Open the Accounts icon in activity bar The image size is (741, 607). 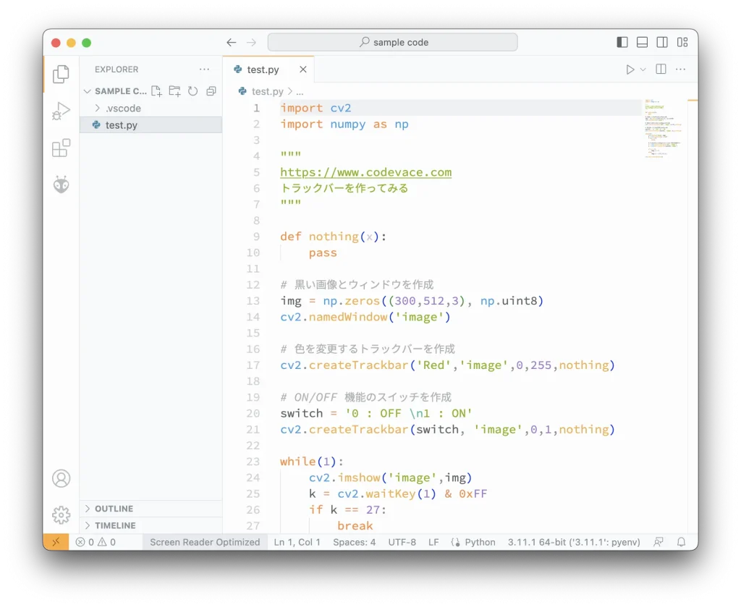pos(61,479)
